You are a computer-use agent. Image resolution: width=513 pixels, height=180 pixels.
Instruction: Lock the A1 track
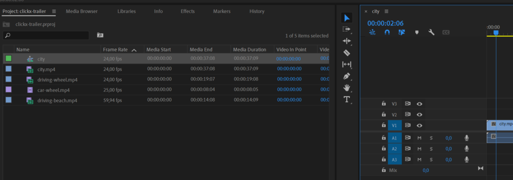(x=384, y=138)
